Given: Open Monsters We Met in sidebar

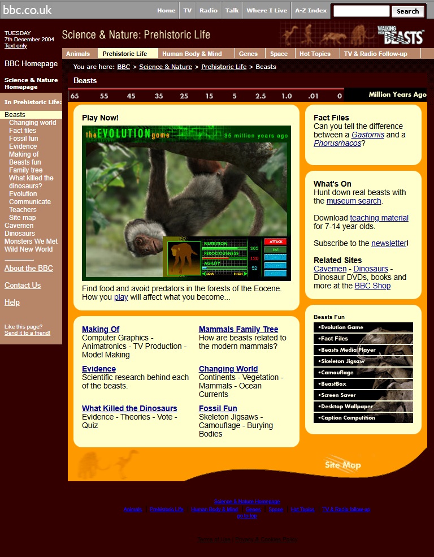Looking at the screenshot, I should click(x=31, y=241).
